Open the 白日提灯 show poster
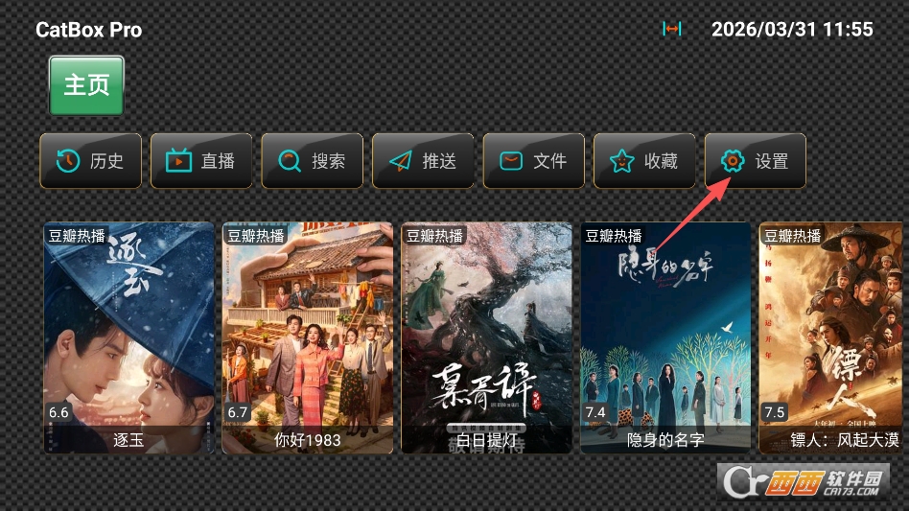The height and width of the screenshot is (511, 909). click(486, 337)
